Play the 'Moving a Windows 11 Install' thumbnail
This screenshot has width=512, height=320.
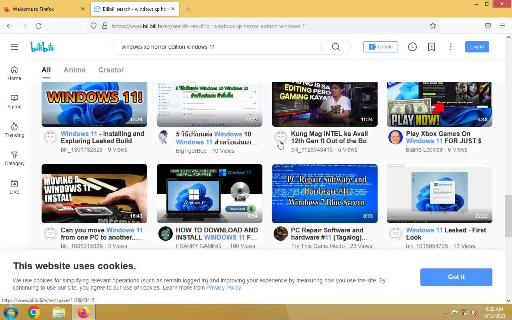click(94, 194)
